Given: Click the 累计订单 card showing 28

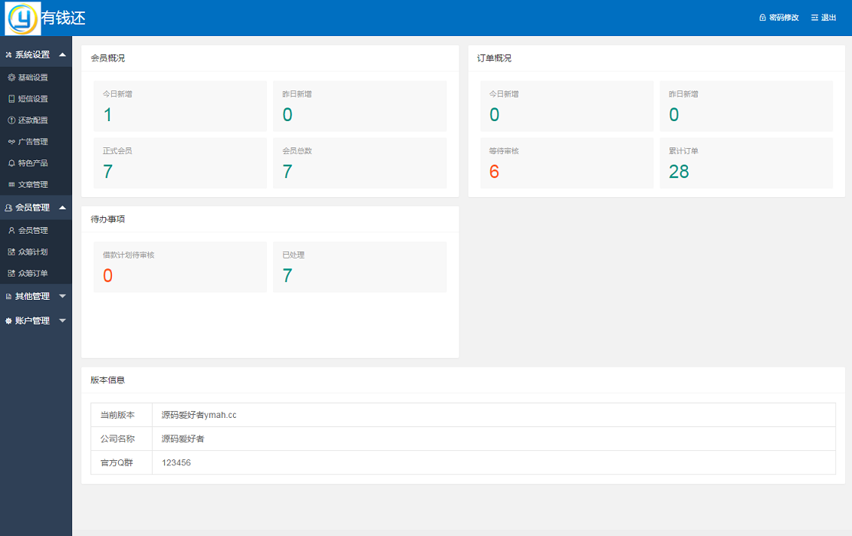Looking at the screenshot, I should 745,163.
